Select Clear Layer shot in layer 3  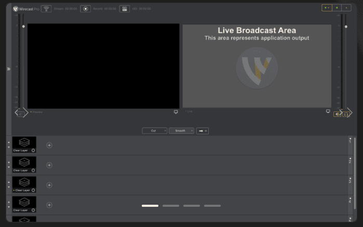point(24,185)
